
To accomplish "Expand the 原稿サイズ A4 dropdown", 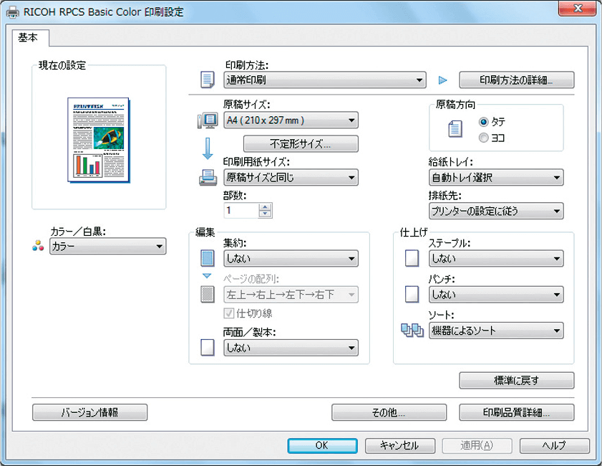I will pos(291,120).
